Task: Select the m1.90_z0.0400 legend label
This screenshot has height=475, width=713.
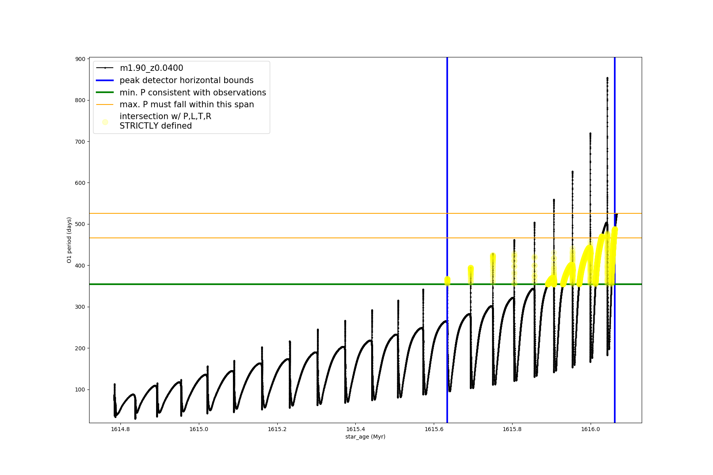Action: click(151, 68)
